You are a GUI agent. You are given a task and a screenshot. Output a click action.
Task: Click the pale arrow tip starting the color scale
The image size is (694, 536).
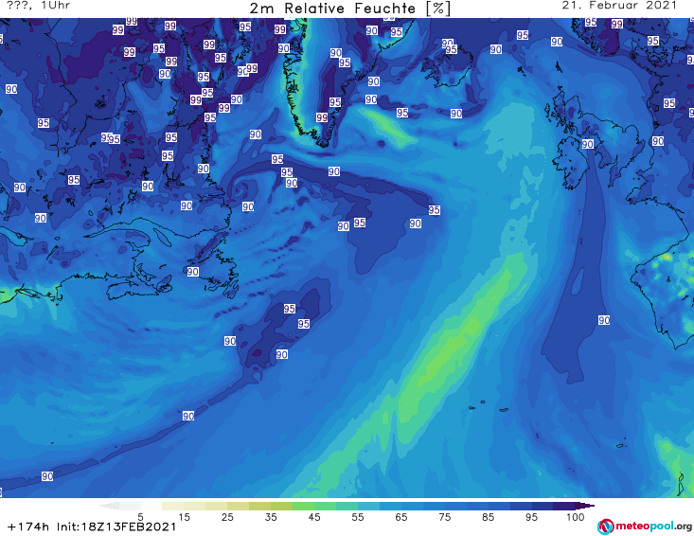tap(109, 506)
